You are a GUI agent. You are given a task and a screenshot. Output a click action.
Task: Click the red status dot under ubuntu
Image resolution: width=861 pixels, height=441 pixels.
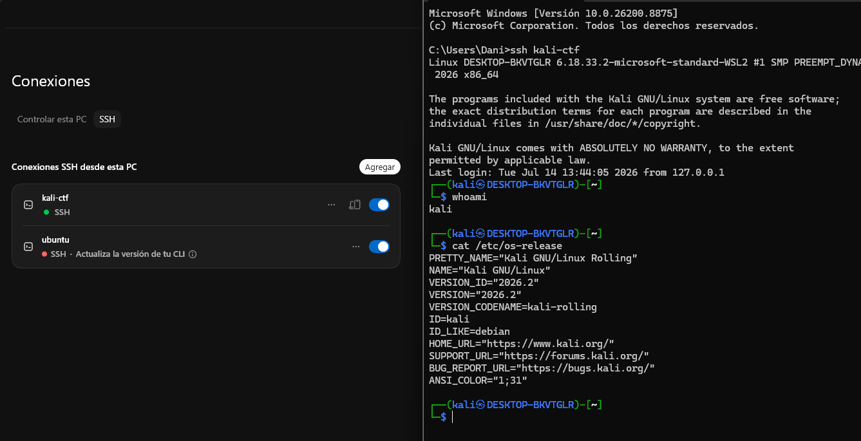pyautogui.click(x=44, y=254)
